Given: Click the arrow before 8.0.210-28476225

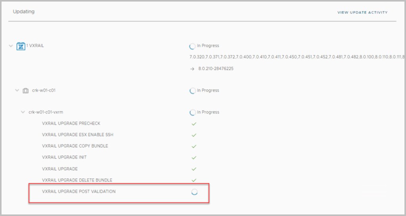Looking at the screenshot, I should point(192,69).
